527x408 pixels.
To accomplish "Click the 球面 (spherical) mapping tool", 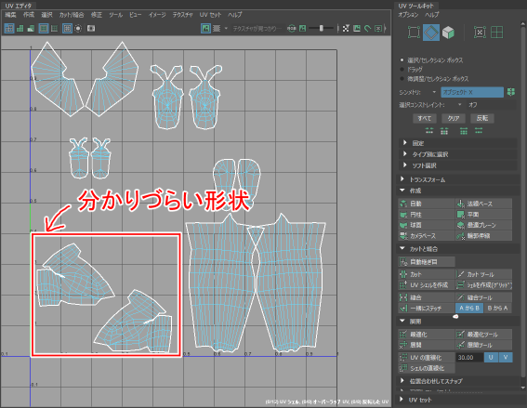I will click(426, 225).
